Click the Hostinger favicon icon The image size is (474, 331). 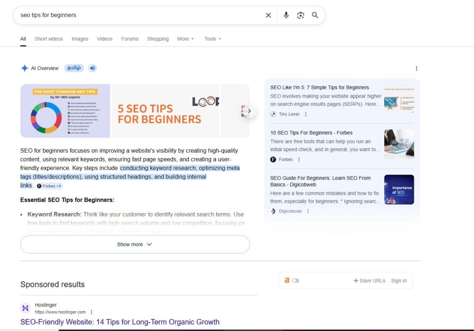click(x=25, y=308)
